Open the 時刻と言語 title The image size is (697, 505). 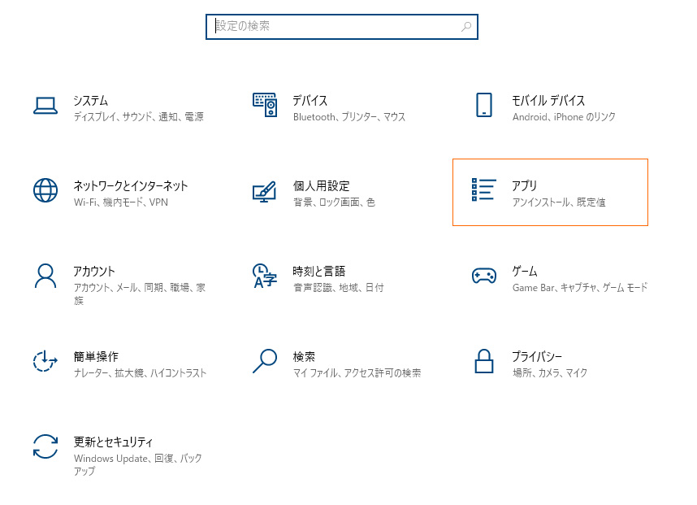pyautogui.click(x=319, y=271)
